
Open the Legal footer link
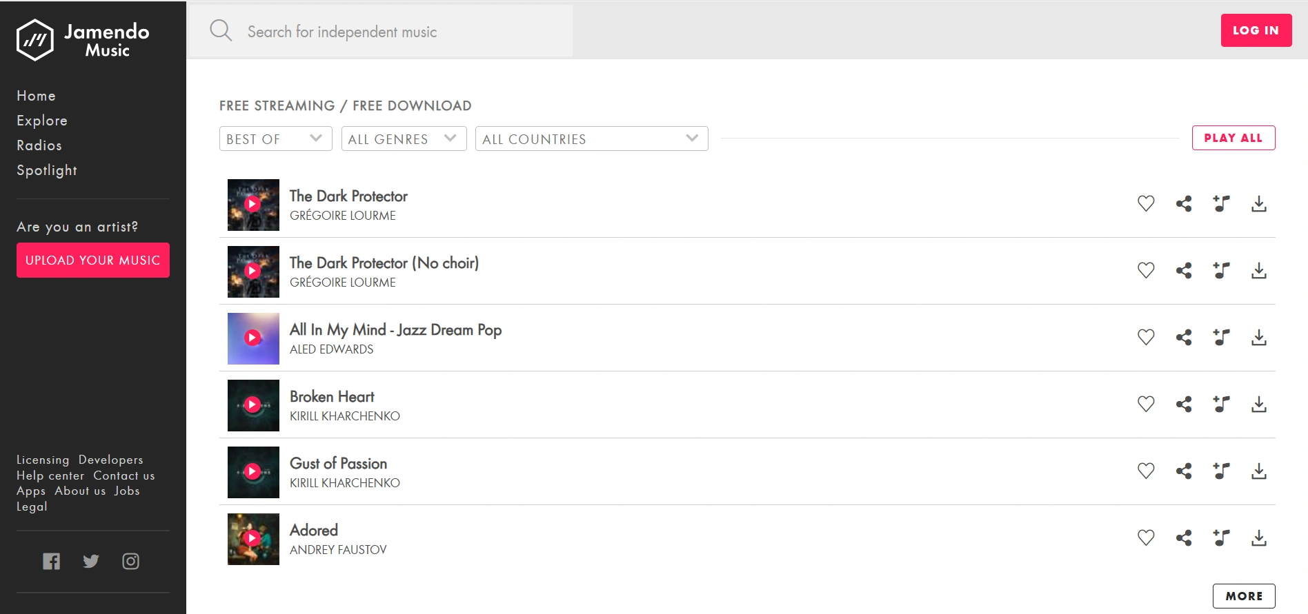(x=32, y=506)
